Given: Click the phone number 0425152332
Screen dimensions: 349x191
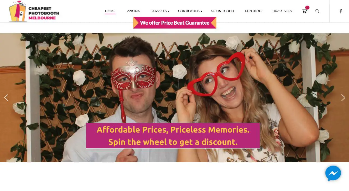Looking at the screenshot, I should point(283,11).
